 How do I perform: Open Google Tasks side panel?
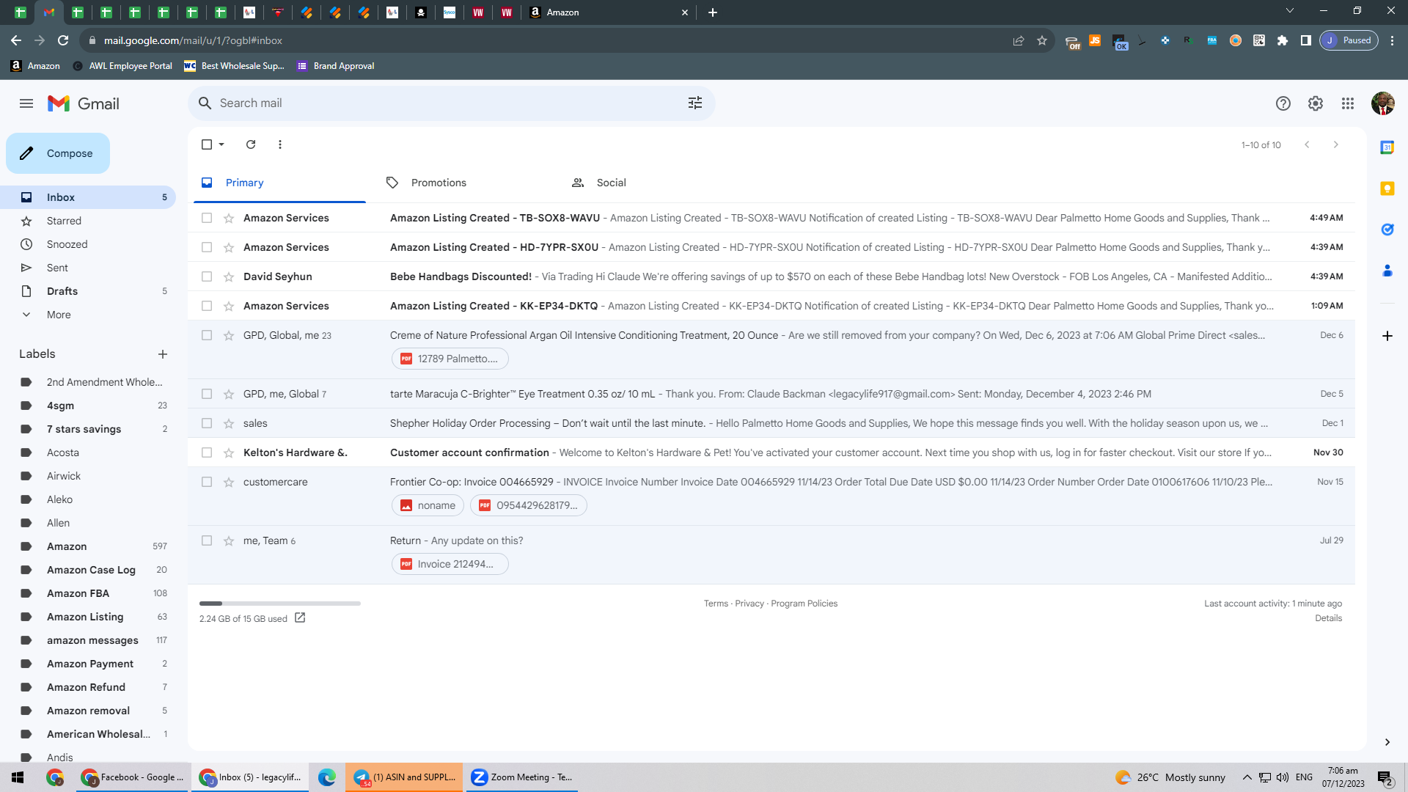pyautogui.click(x=1387, y=230)
